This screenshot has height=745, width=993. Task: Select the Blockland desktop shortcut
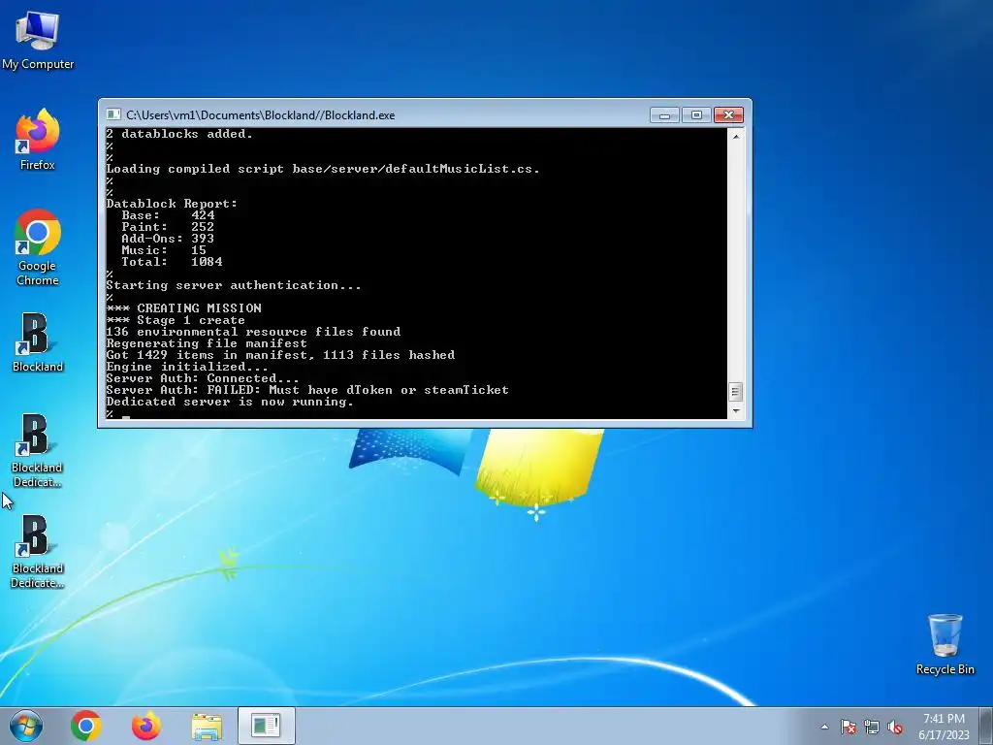coord(38,342)
